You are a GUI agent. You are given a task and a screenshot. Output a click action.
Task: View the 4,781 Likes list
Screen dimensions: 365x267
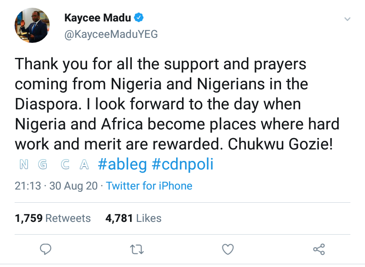133,218
